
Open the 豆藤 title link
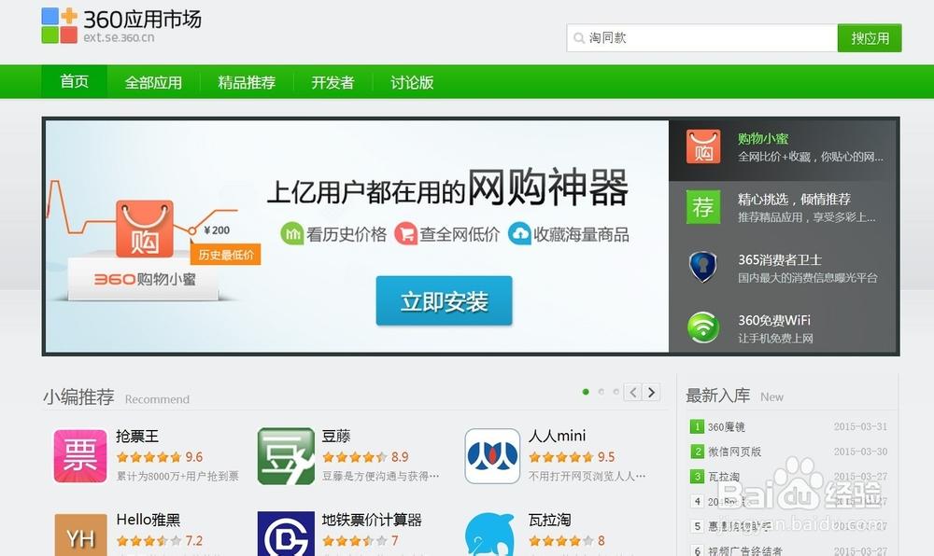click(x=336, y=436)
